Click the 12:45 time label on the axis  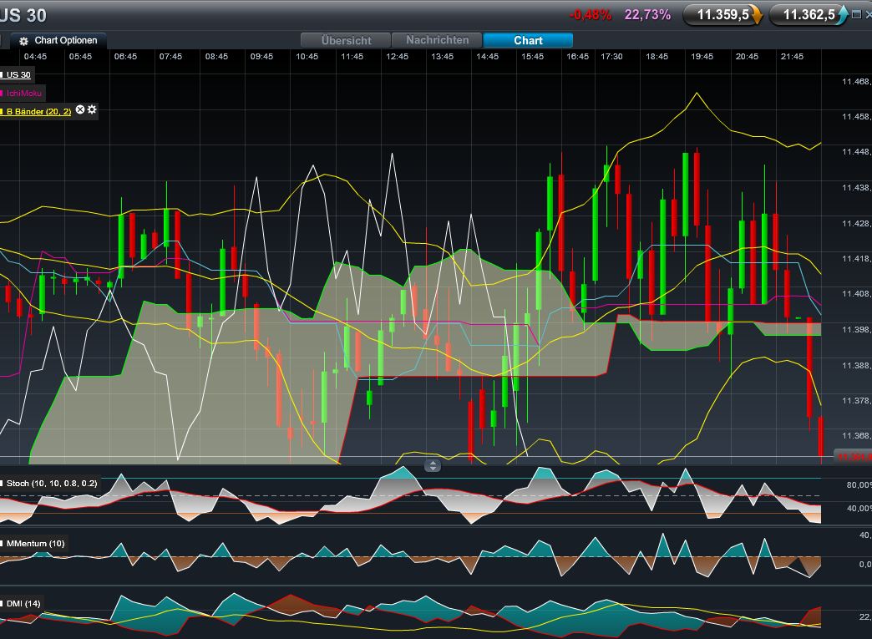coord(398,57)
